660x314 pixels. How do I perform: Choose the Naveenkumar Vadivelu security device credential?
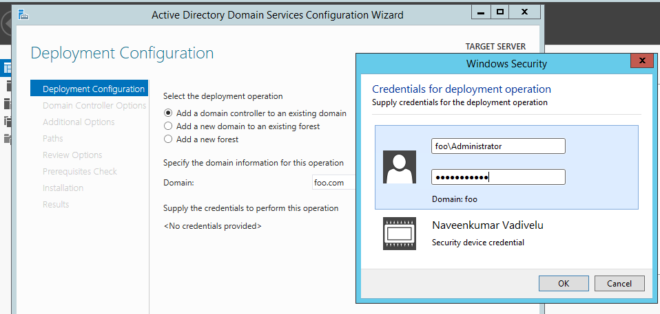(507, 234)
